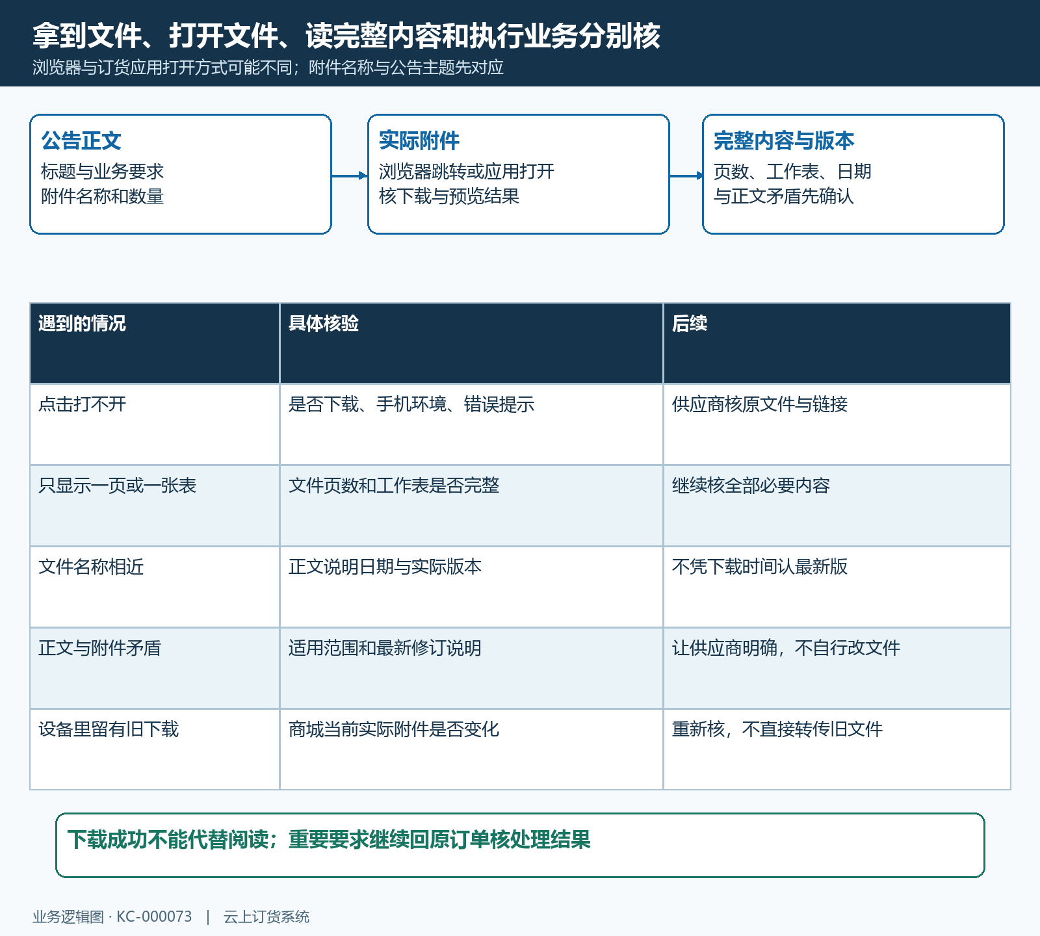The height and width of the screenshot is (936, 1040).
Task: Click the cell 不凭下载时间认最新版
Action: [837, 587]
